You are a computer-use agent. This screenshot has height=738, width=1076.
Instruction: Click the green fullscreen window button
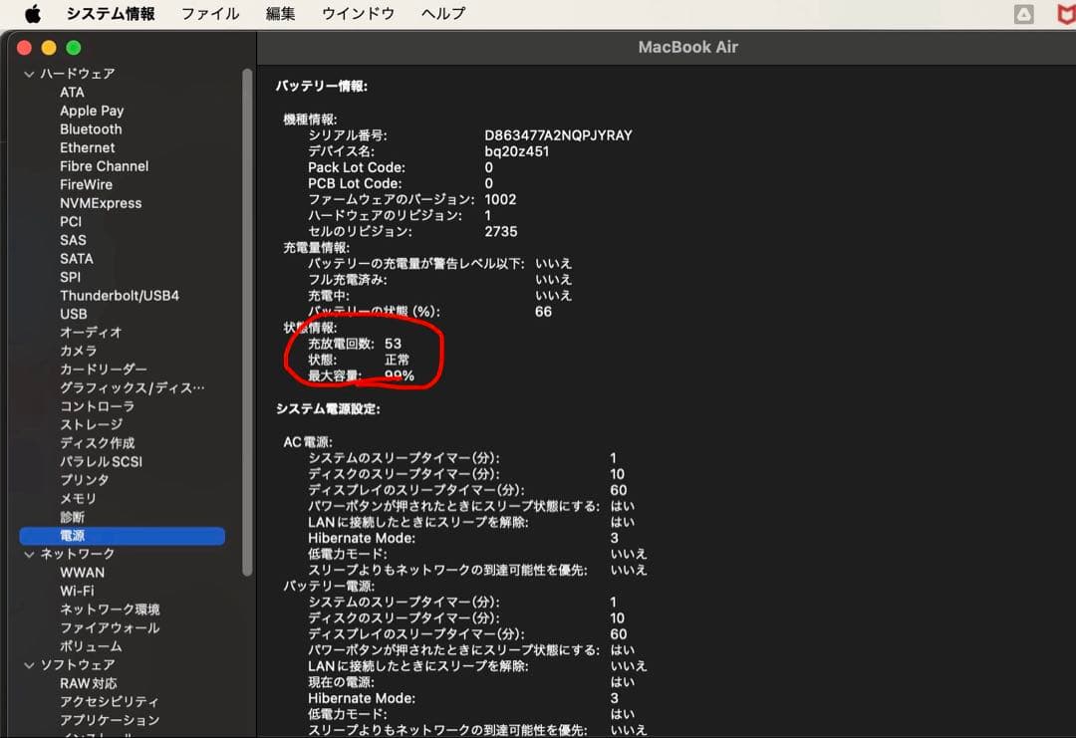point(73,48)
